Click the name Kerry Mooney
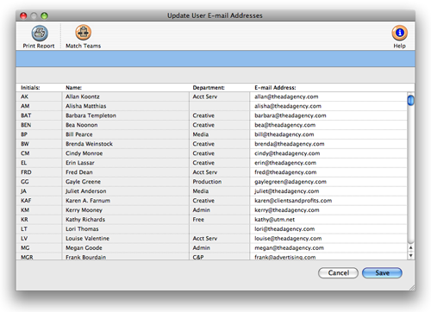Viewport: 431px width, 312px height. (x=84, y=210)
